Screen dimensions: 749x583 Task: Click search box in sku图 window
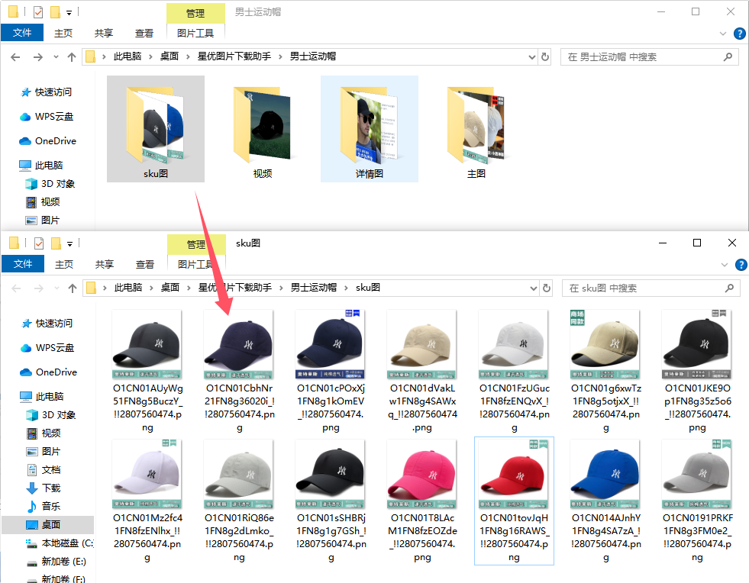[651, 288]
